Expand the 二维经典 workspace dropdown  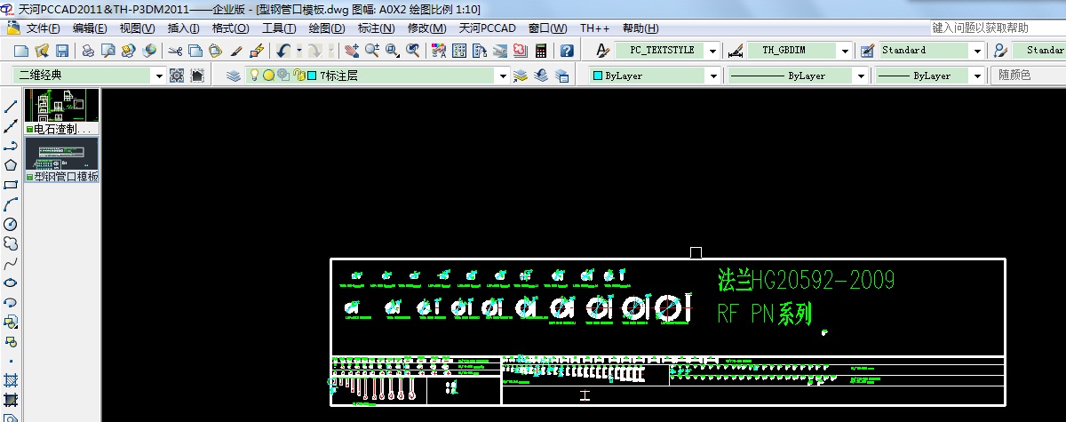159,76
